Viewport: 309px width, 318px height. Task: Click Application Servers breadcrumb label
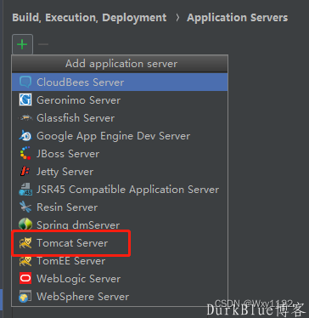click(237, 18)
